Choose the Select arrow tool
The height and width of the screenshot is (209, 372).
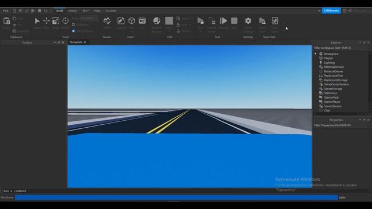[37, 21]
